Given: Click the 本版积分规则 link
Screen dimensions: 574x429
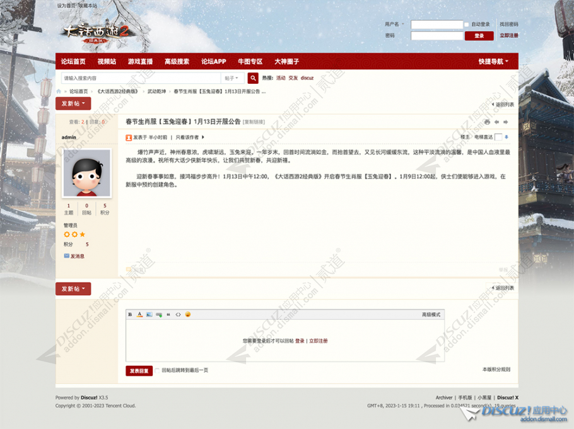Looking at the screenshot, I should pos(496,369).
